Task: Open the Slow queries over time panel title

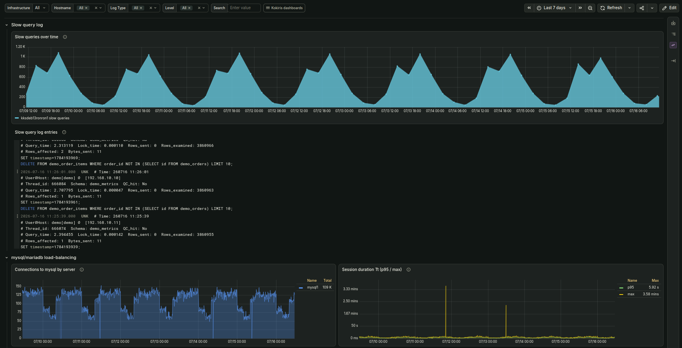Action: pos(36,37)
